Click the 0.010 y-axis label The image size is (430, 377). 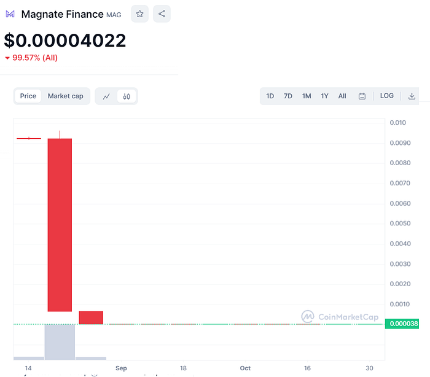[x=397, y=123]
